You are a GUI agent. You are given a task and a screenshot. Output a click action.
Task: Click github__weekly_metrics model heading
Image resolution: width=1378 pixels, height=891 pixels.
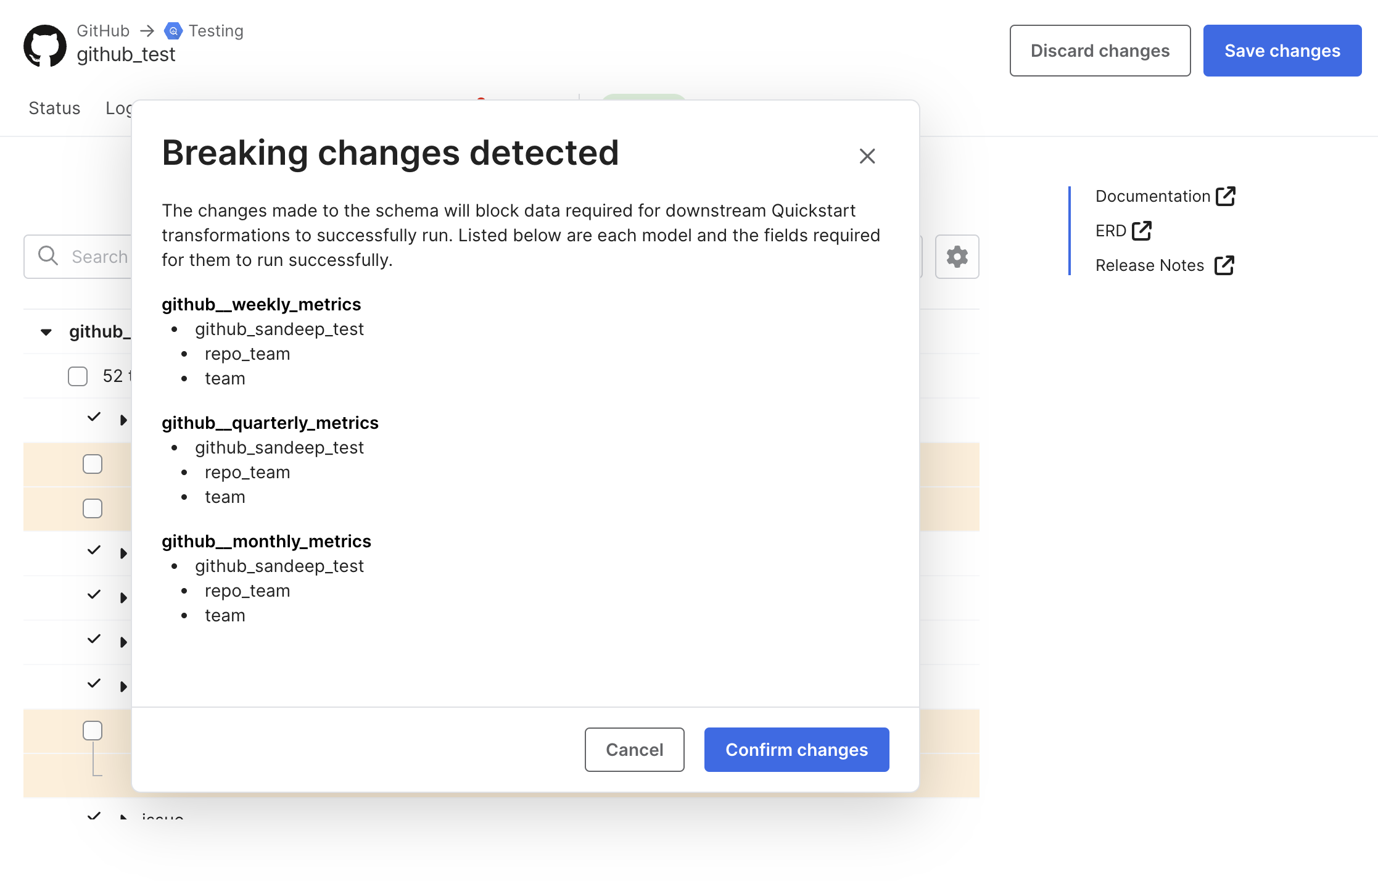pyautogui.click(x=261, y=304)
